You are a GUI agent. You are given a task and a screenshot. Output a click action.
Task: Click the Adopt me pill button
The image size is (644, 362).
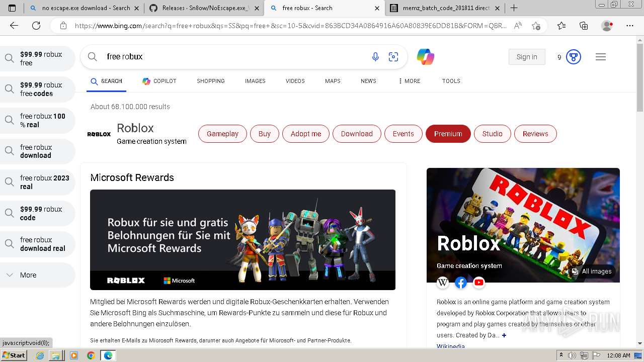pyautogui.click(x=306, y=134)
